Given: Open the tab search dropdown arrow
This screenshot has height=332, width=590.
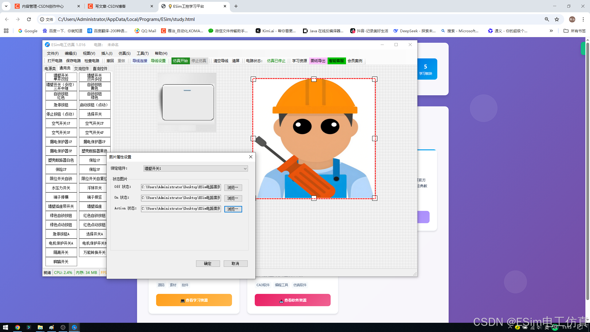Looking at the screenshot, I should point(6,6).
